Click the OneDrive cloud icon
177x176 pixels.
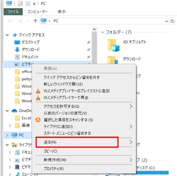(x=15, y=110)
